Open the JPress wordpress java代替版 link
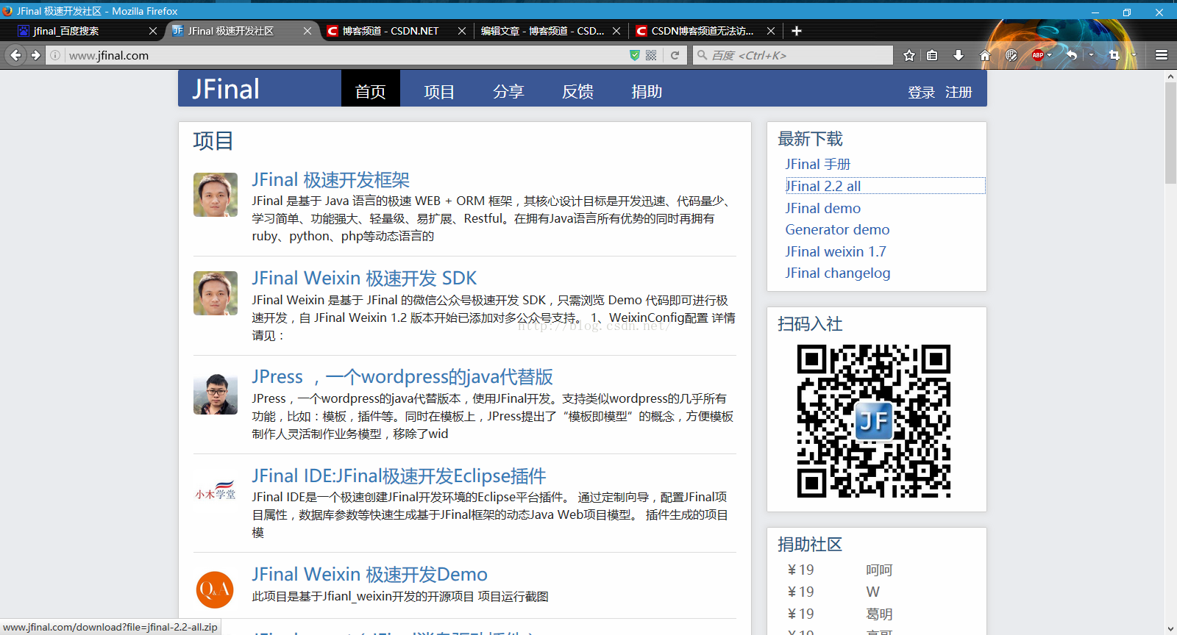Viewport: 1177px width, 635px height. [x=402, y=377]
